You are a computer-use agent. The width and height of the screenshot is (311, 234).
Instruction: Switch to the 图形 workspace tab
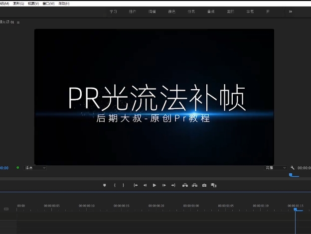click(230, 11)
